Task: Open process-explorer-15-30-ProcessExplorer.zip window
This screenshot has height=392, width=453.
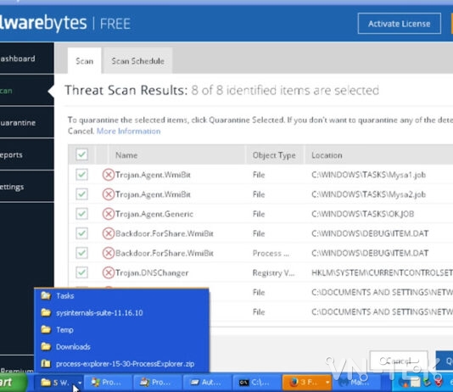Action: click(x=121, y=364)
